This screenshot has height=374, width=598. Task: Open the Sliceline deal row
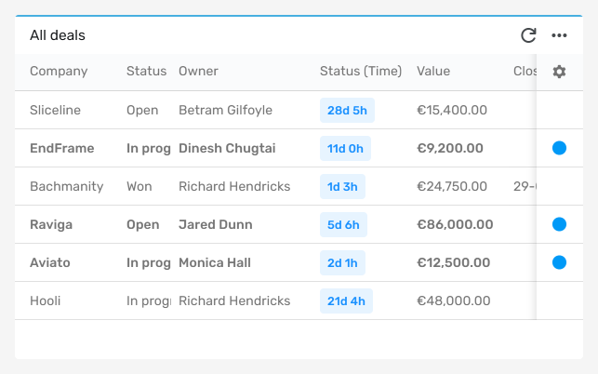pyautogui.click(x=275, y=110)
